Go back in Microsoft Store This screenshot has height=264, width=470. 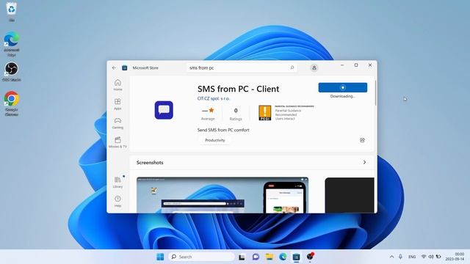click(114, 68)
